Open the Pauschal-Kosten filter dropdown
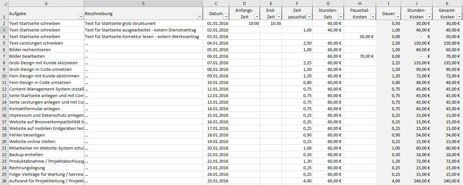The height and width of the screenshot is (185, 463). tap(372, 17)
